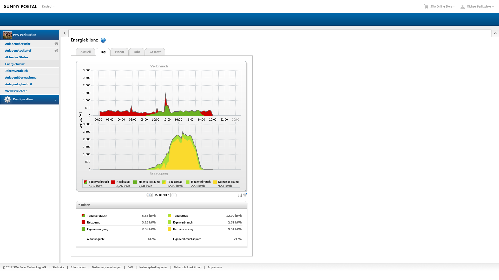Open the Deutsch language dropdown

[49, 6]
